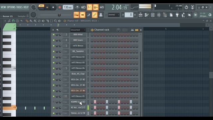This screenshot has height=120, width=213.
Task: Click undo history button
Action: pyautogui.click(x=186, y=7)
